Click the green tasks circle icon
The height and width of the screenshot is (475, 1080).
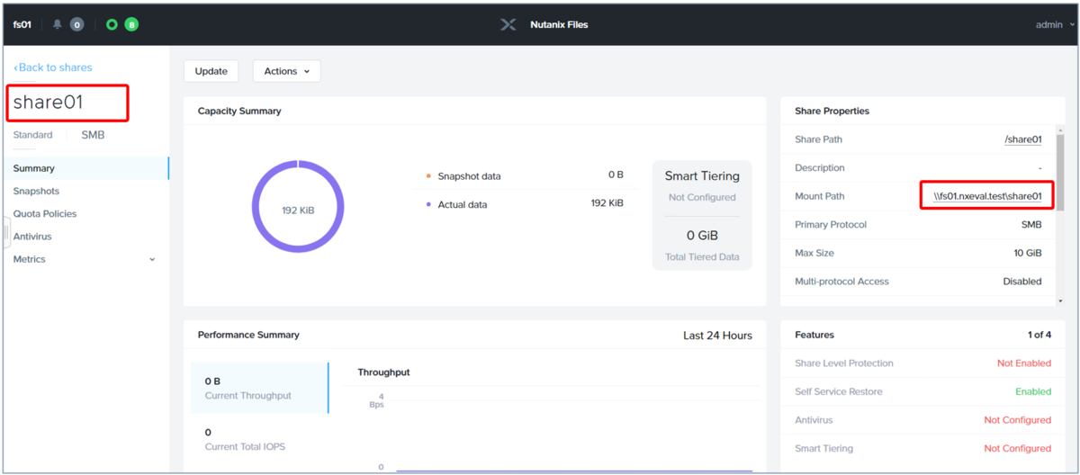click(x=112, y=24)
